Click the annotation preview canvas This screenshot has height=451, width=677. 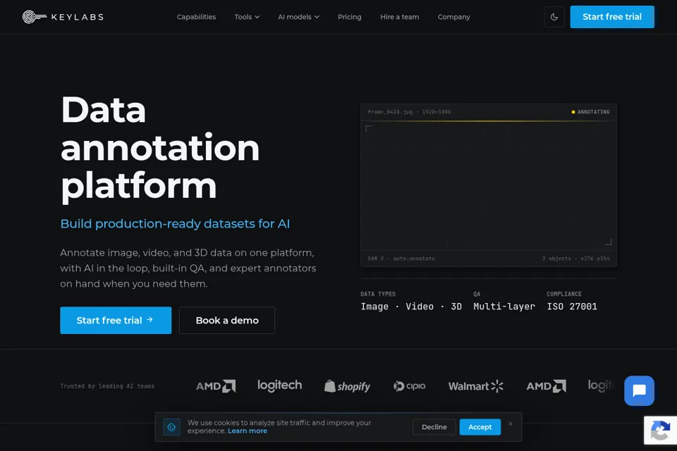[x=488, y=185]
